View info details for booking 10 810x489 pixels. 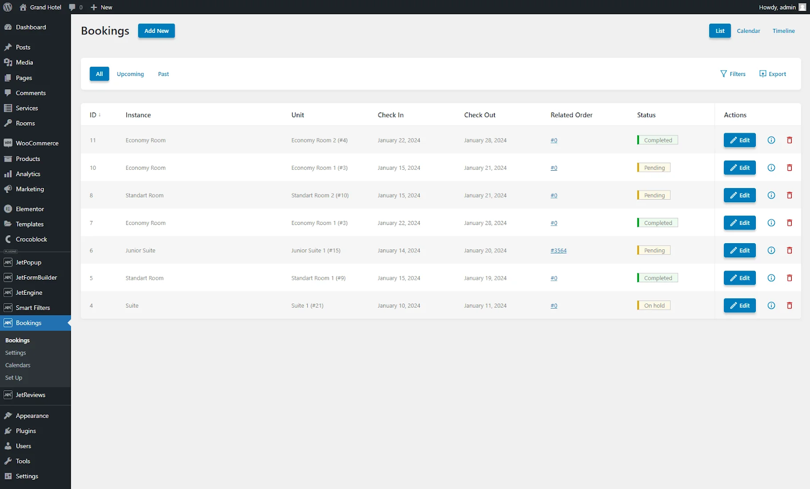(x=771, y=168)
